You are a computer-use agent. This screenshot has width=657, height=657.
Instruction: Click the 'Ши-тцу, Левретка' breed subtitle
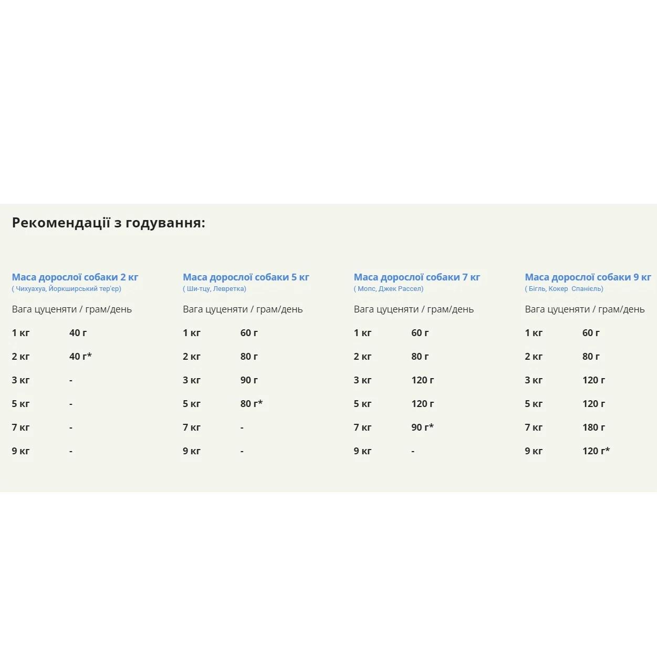pyautogui.click(x=214, y=289)
